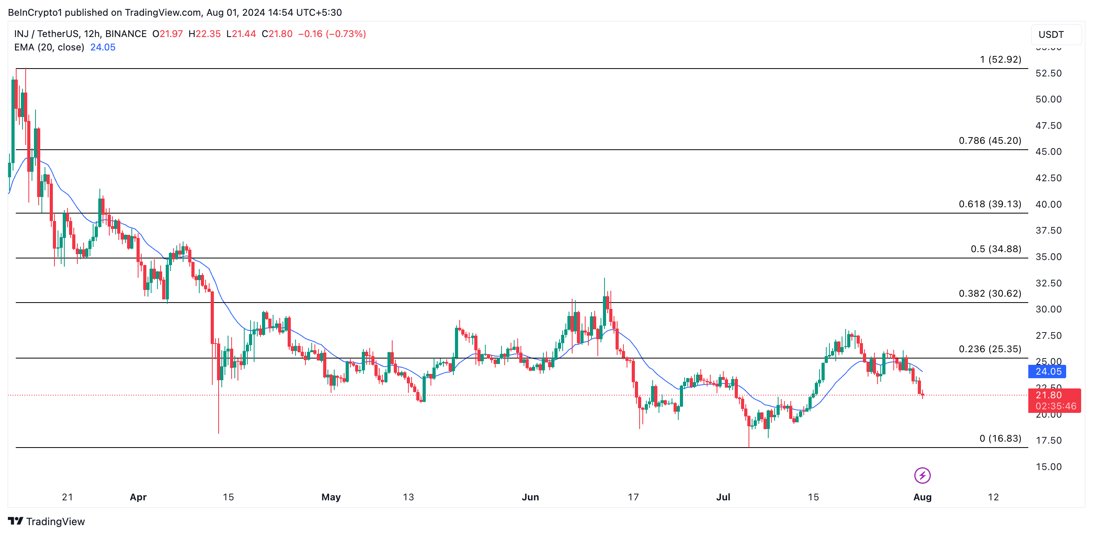Click the Apr label on time axis
This screenshot has width=1093, height=535.
point(138,497)
